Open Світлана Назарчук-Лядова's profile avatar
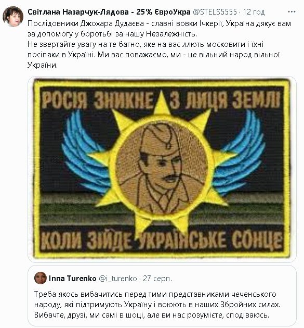Screen dimensions: 304x328 (x=13, y=17)
